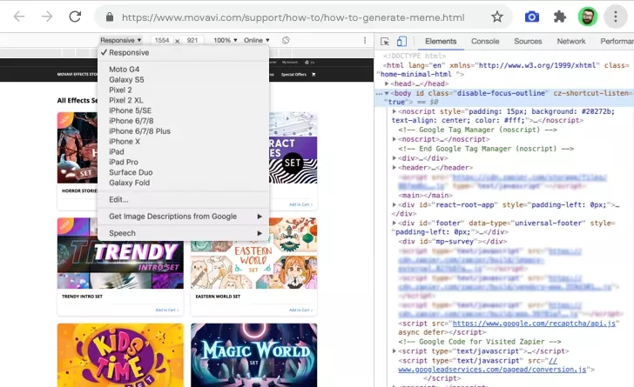Viewport: 634px width, 387px height.
Task: Activate the inspect element picker
Action: 385,41
